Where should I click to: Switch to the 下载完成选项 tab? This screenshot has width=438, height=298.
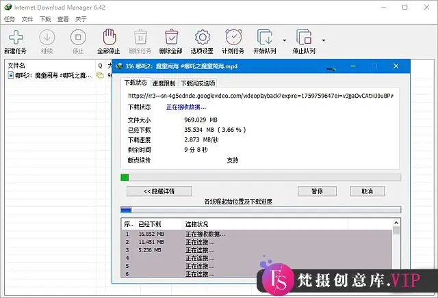click(x=198, y=83)
